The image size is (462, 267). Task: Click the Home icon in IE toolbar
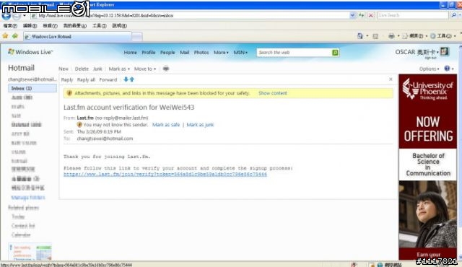coord(360,36)
